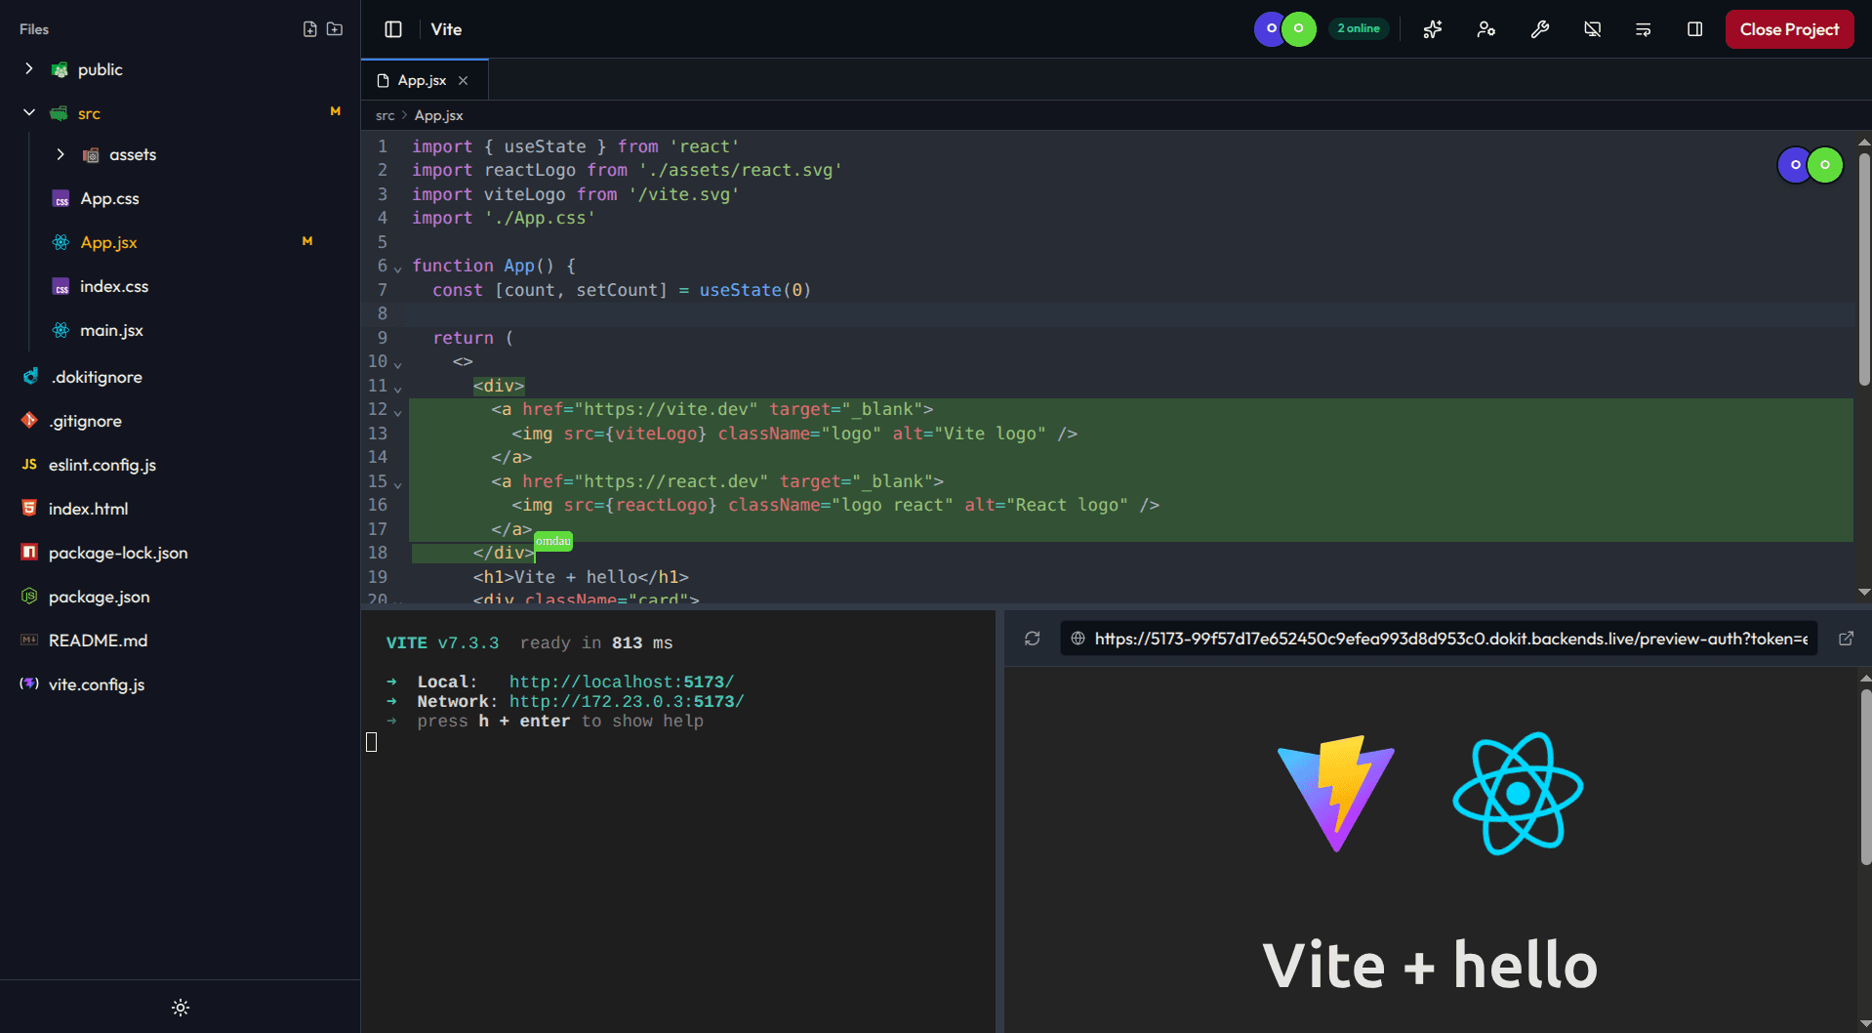Select App.jsx in file tree
The image size is (1872, 1033).
click(108, 242)
